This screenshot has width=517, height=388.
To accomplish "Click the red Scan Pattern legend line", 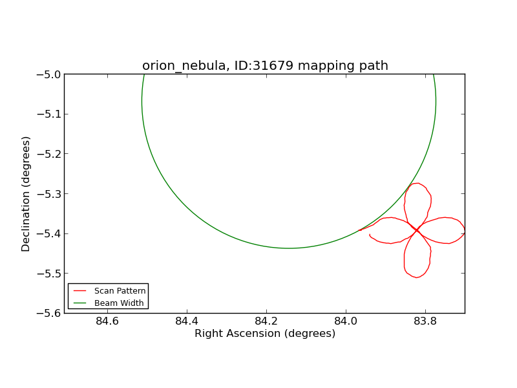I will [79, 290].
